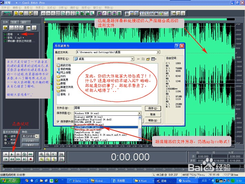The height and width of the screenshot is (184, 245).
Task: Click the Create New Folder icon in dialog
Action: point(148,59)
